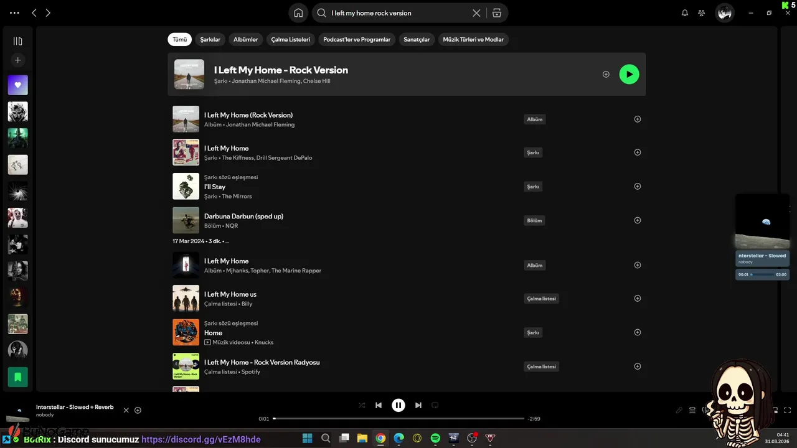Add Darbuna Darbun episode to library
797x448 pixels.
[x=637, y=220]
